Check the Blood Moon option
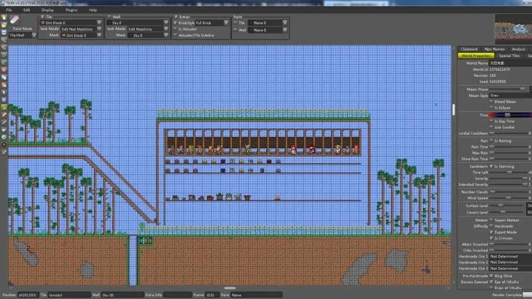This screenshot has height=299, width=532. coord(491,102)
